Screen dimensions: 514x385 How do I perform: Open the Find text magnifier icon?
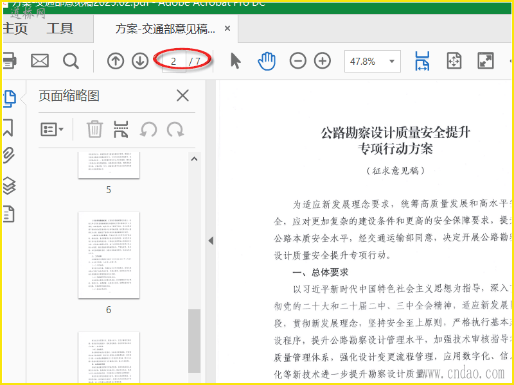(71, 61)
